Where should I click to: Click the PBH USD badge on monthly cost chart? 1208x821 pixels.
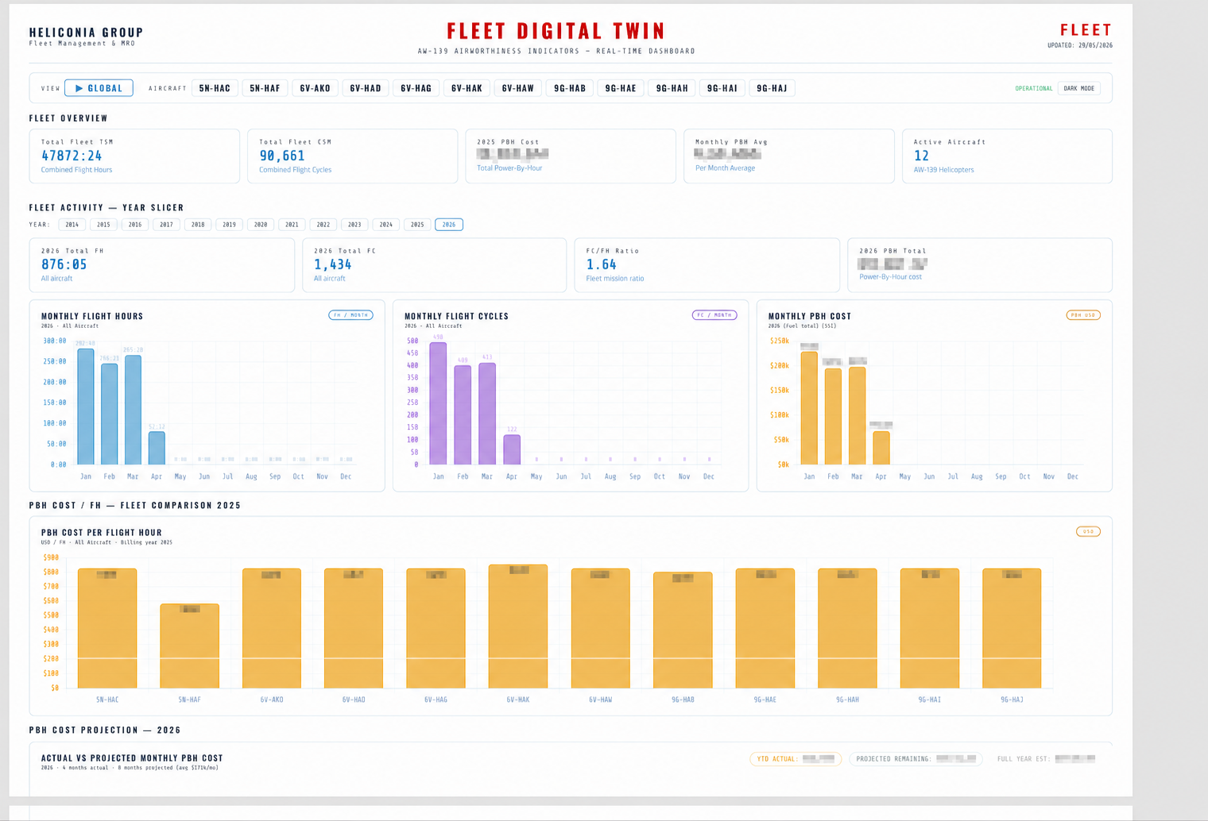1083,315
